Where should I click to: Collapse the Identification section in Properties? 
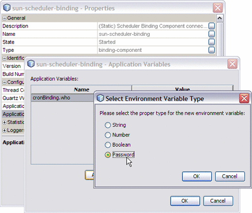tap(4, 58)
